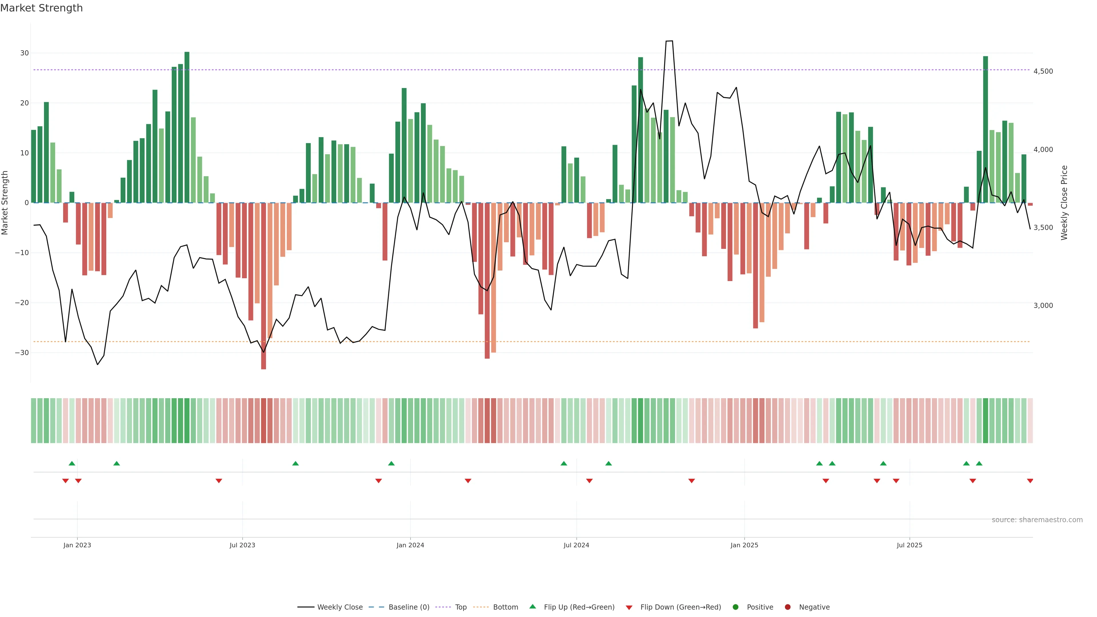Click the 4,500 right axis price label
1097x617 pixels.
pos(1043,71)
